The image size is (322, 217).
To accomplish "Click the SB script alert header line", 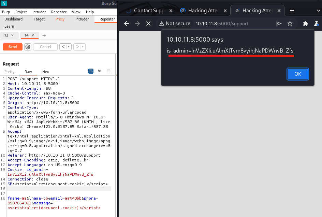I will pos(58,184).
